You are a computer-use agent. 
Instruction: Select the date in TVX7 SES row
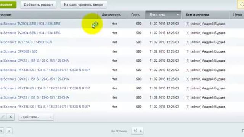click(164, 42)
